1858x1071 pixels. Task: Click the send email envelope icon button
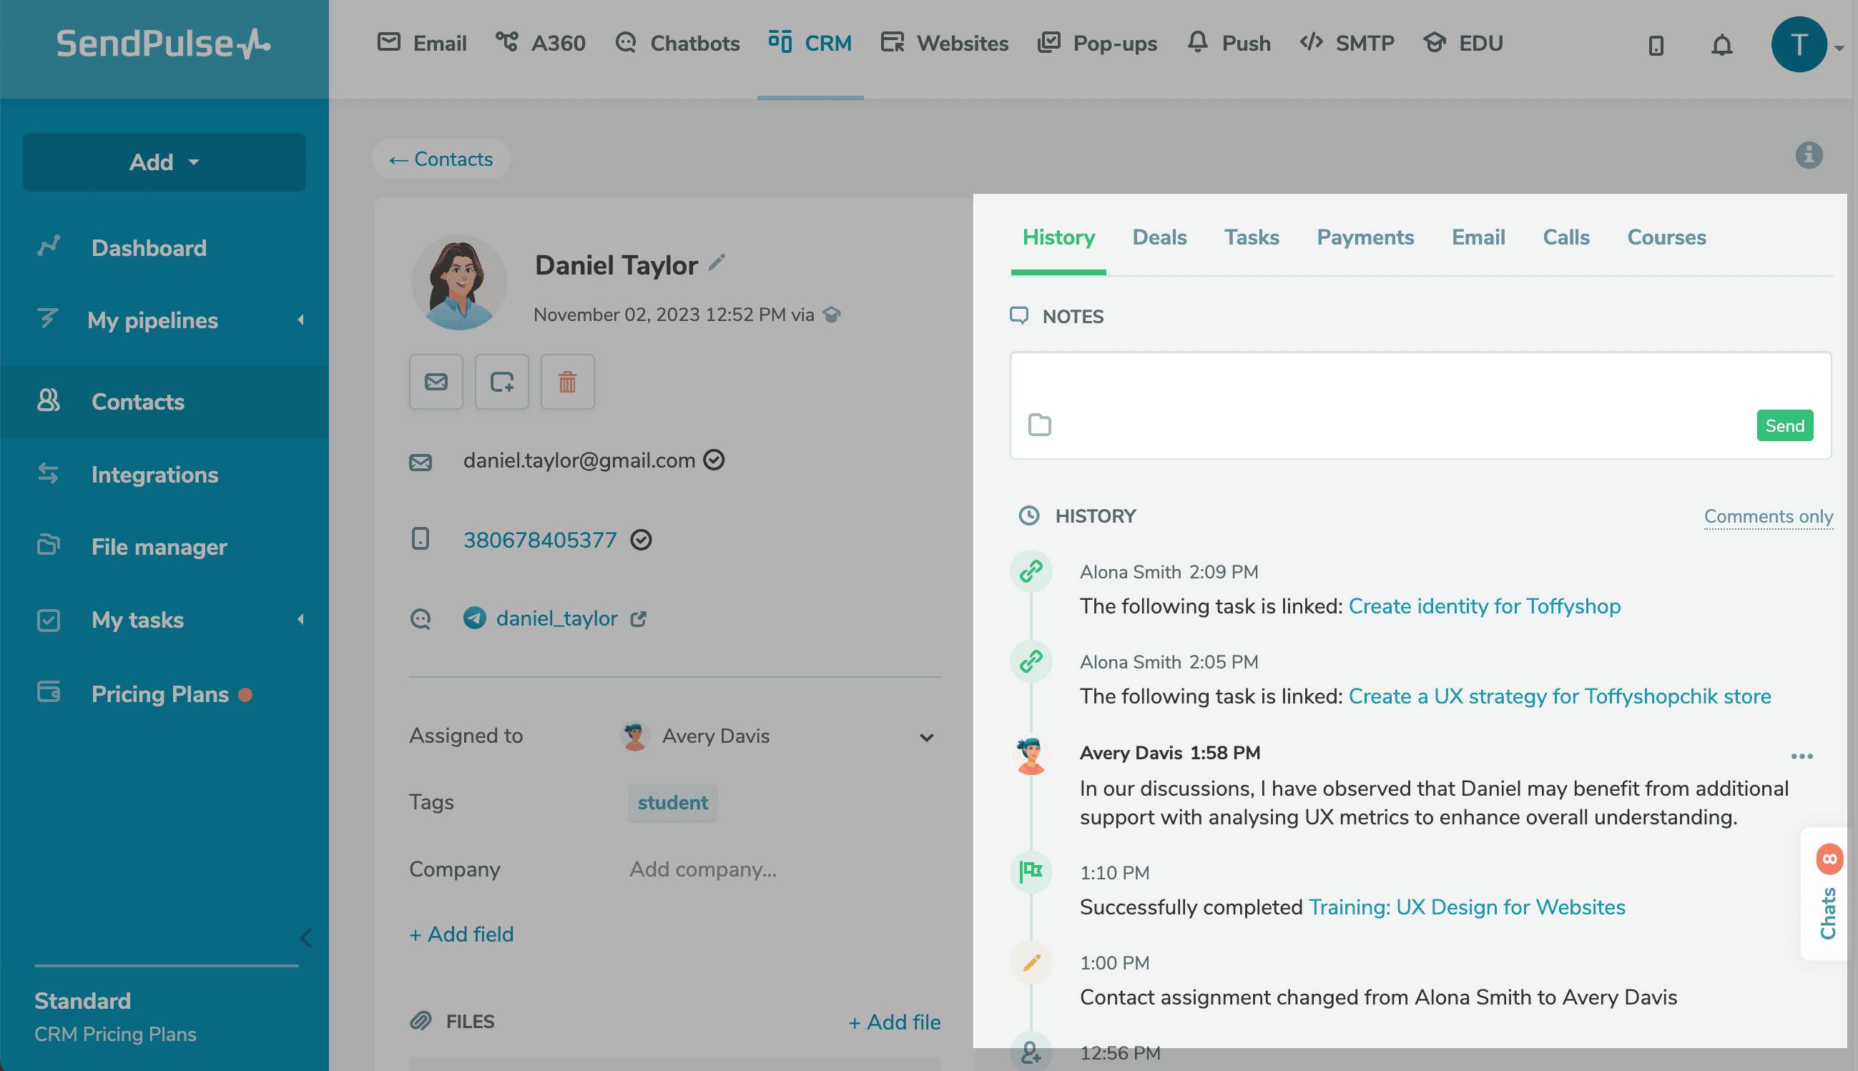coord(436,382)
